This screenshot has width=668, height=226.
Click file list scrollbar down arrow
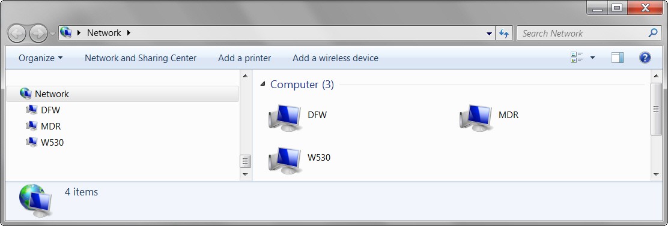pos(656,174)
